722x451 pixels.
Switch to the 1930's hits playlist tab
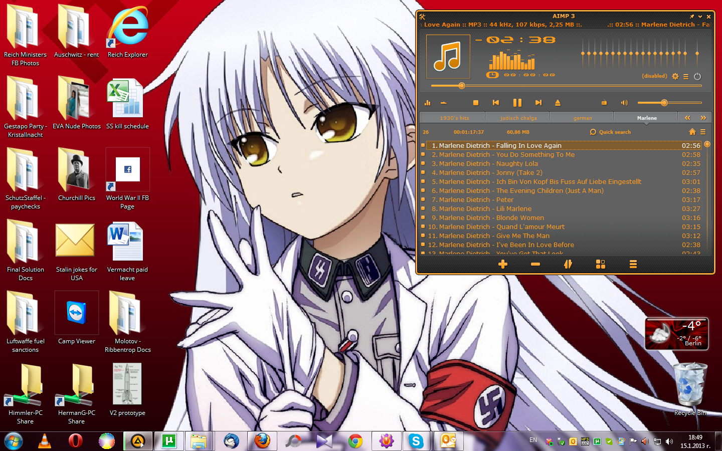[454, 118]
